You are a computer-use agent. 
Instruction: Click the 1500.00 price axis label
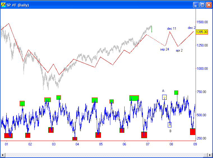202,22
